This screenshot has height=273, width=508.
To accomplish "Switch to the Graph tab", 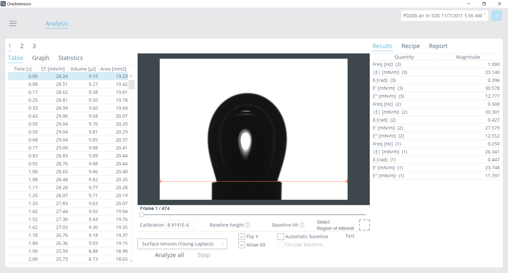I will point(40,58).
